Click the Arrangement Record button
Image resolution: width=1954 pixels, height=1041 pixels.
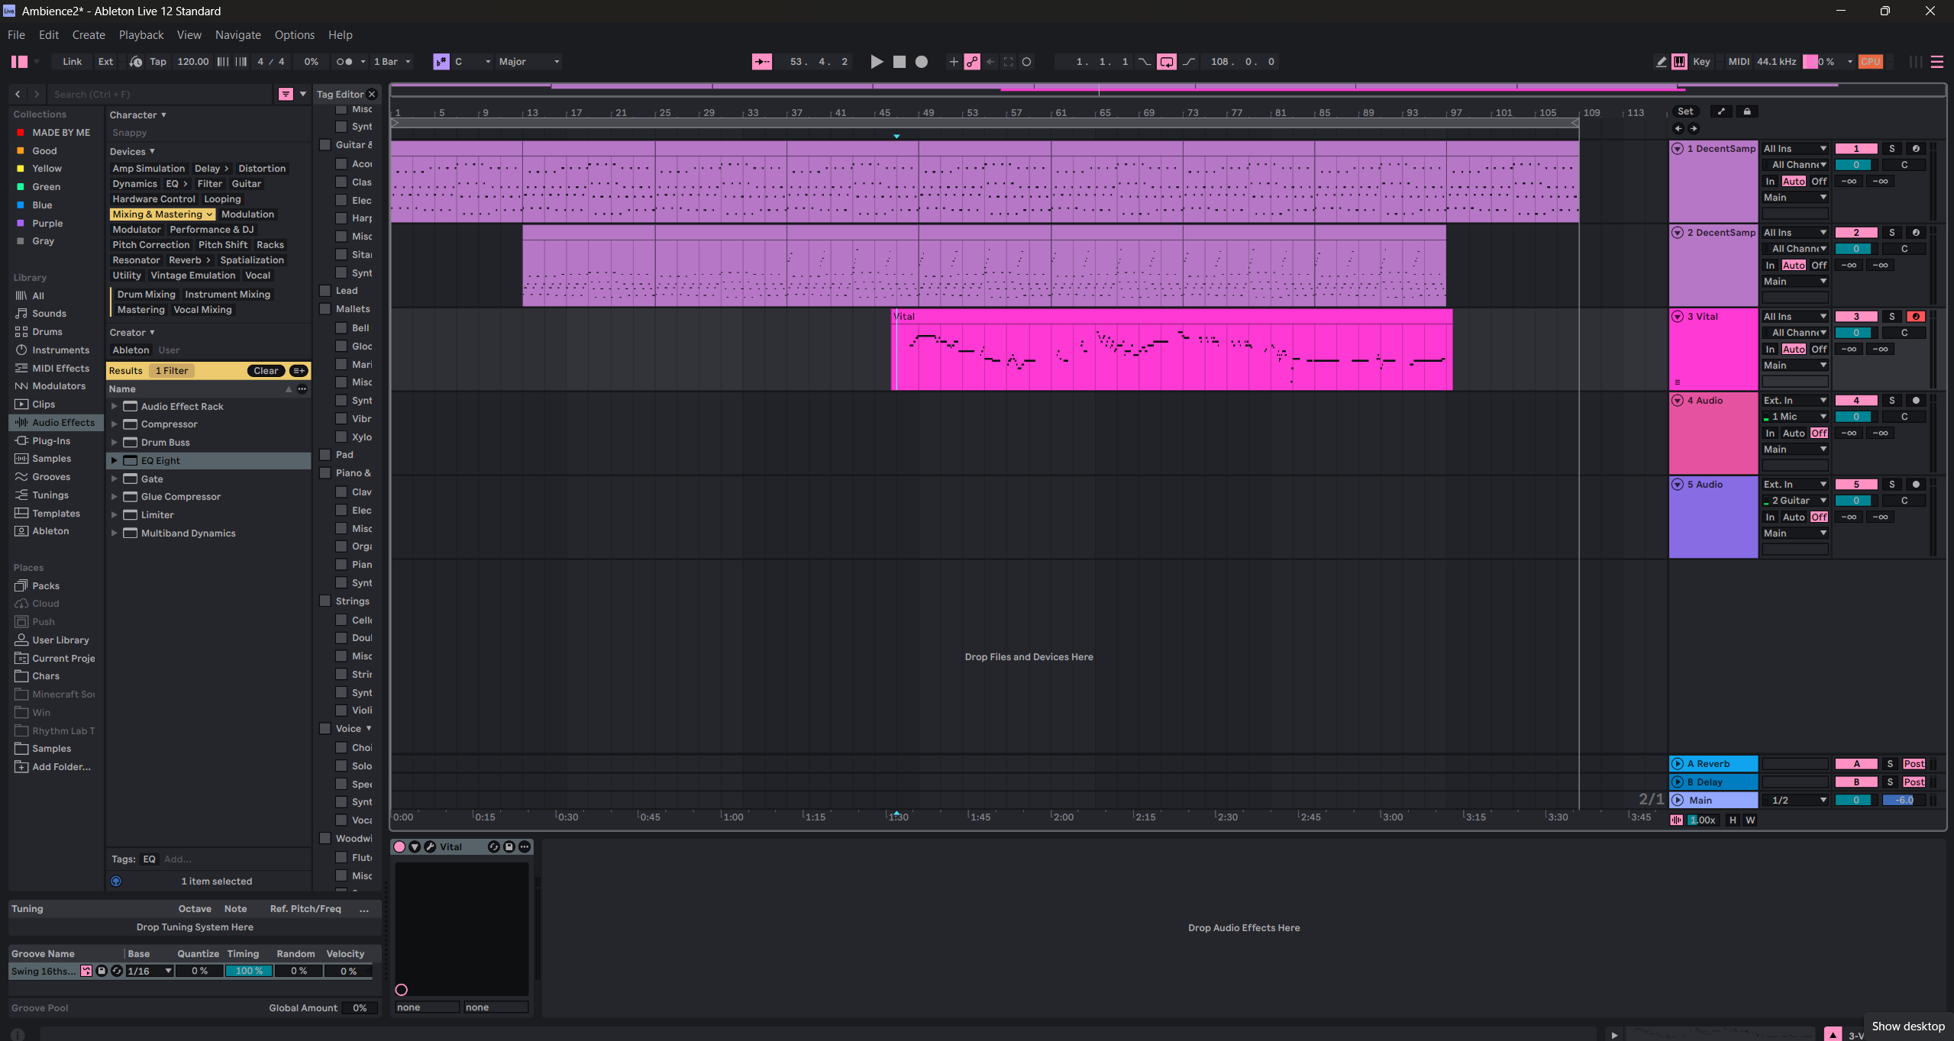tap(922, 62)
